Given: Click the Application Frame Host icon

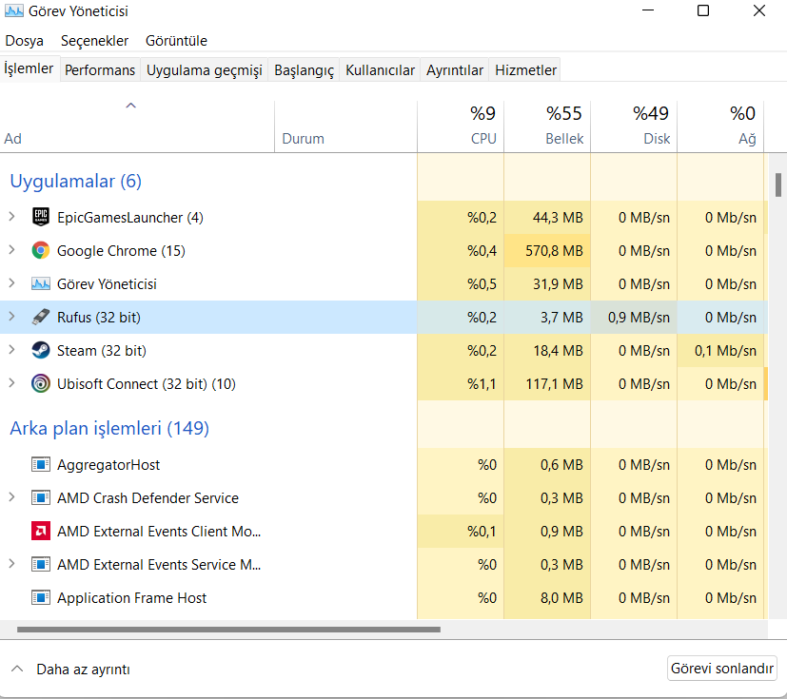Looking at the screenshot, I should coord(41,597).
